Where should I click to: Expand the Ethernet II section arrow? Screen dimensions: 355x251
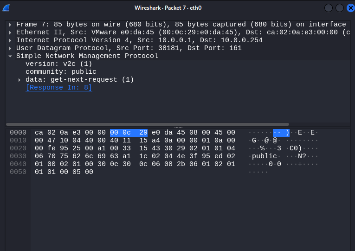10,32
